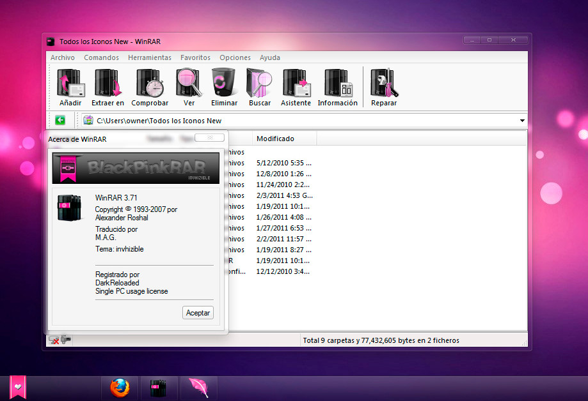Click the pink ribbon start button

coord(18,387)
